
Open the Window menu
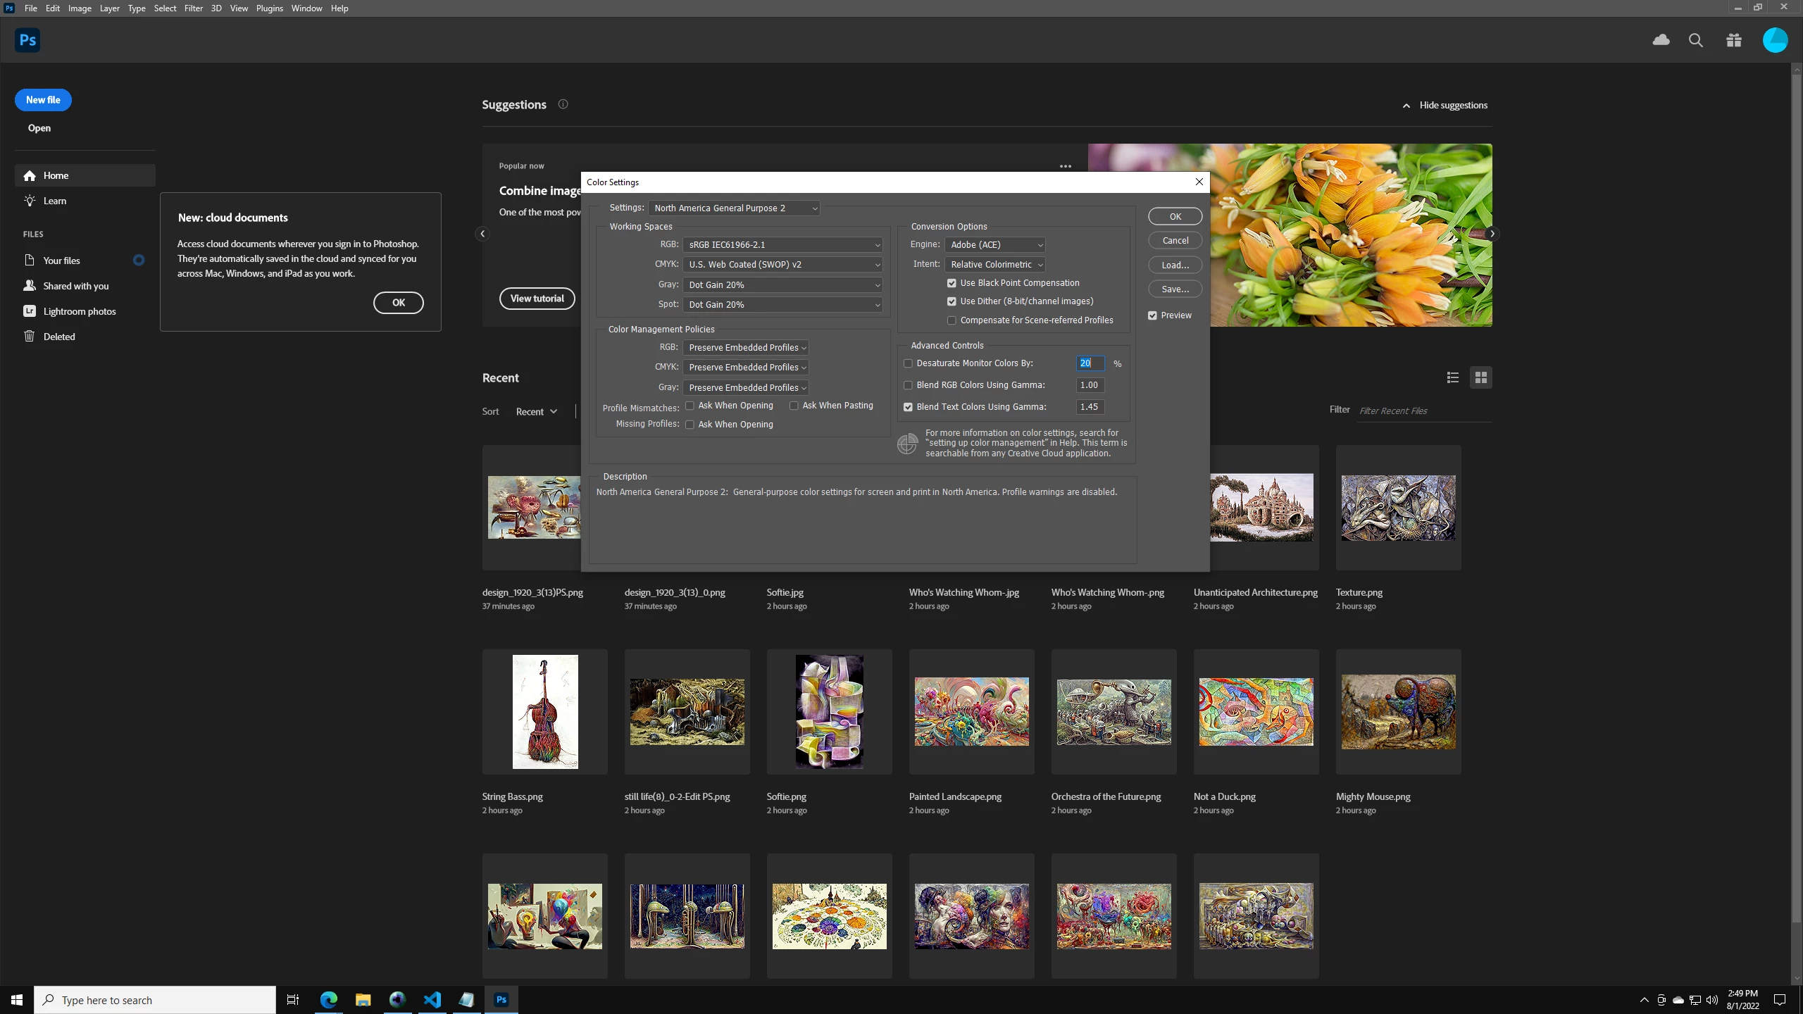coord(306,8)
